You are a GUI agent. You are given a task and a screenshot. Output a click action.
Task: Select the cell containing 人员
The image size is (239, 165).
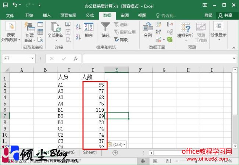click(69, 77)
